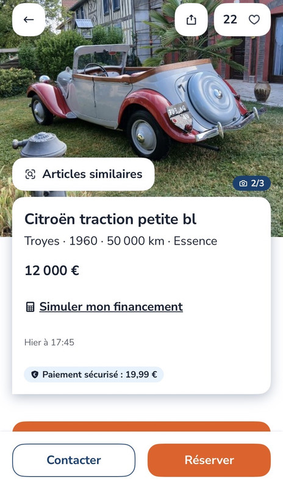Tap the partially hidden orange banner button

coord(141,426)
